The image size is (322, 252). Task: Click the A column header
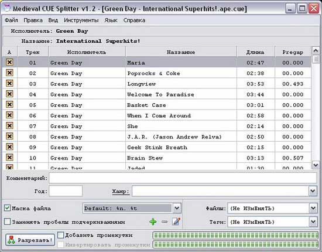tap(9, 52)
